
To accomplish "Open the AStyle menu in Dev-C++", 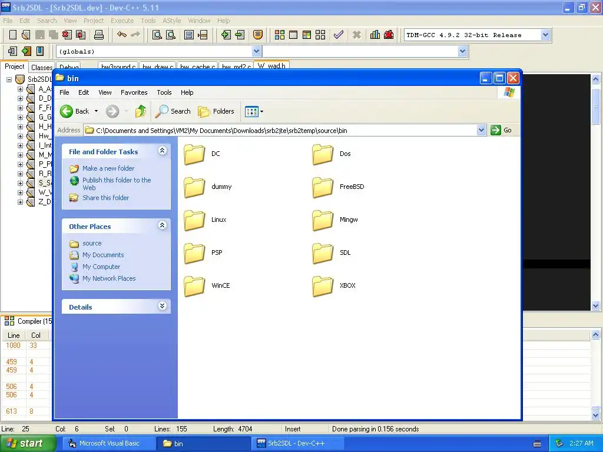I will click(x=171, y=21).
